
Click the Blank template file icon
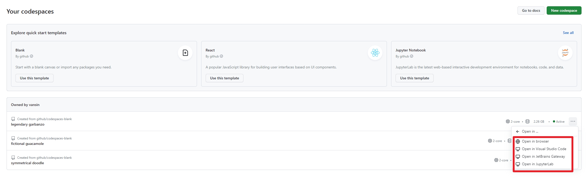coord(185,53)
